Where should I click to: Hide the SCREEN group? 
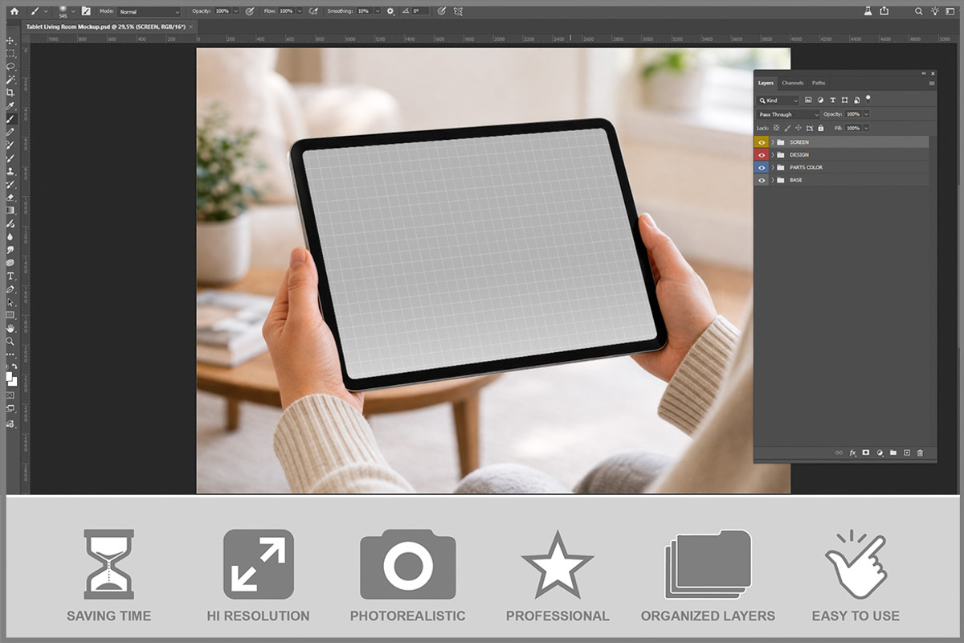(762, 142)
